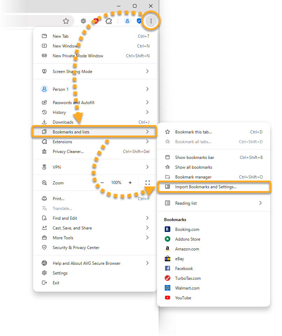Toggle Show bookmarks bar option

194,158
